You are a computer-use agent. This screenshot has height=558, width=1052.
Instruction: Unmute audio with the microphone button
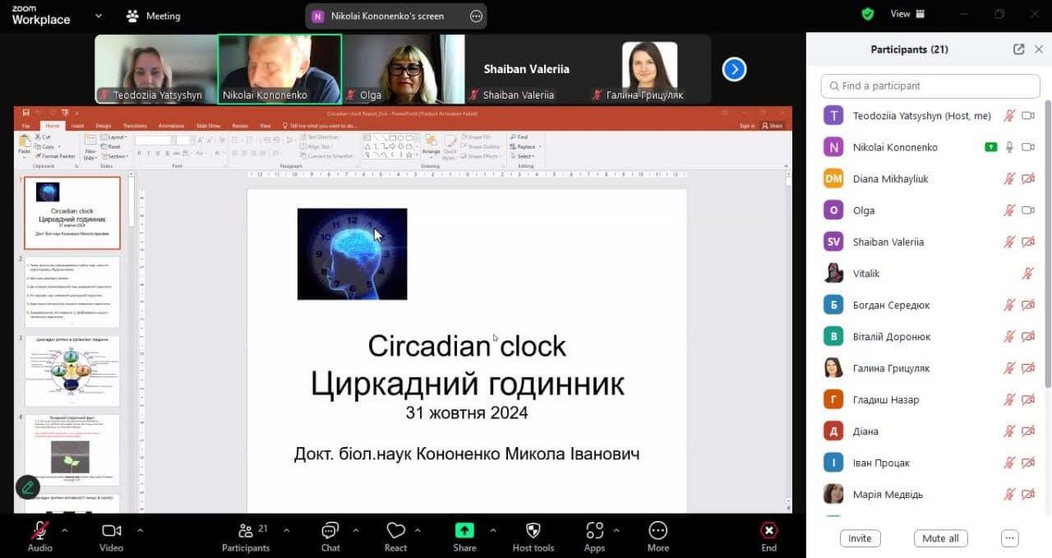pyautogui.click(x=39, y=531)
